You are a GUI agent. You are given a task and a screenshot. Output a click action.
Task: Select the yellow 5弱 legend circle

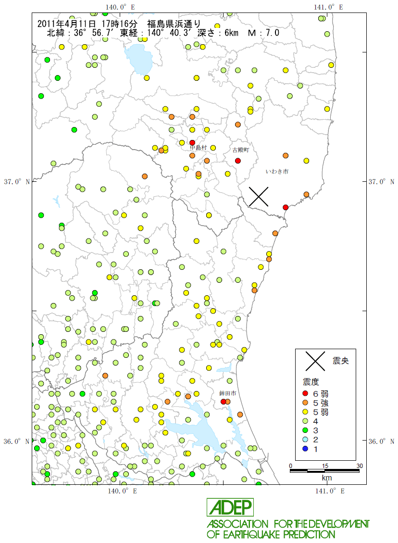click(x=305, y=412)
